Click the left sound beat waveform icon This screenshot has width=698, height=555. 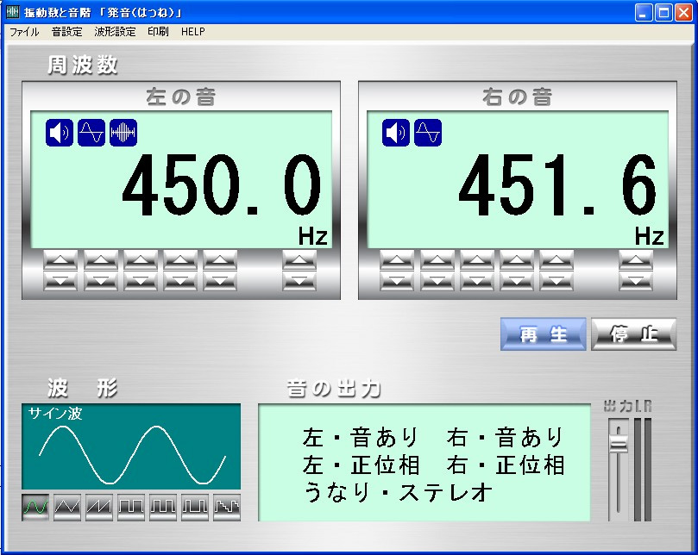click(x=123, y=133)
